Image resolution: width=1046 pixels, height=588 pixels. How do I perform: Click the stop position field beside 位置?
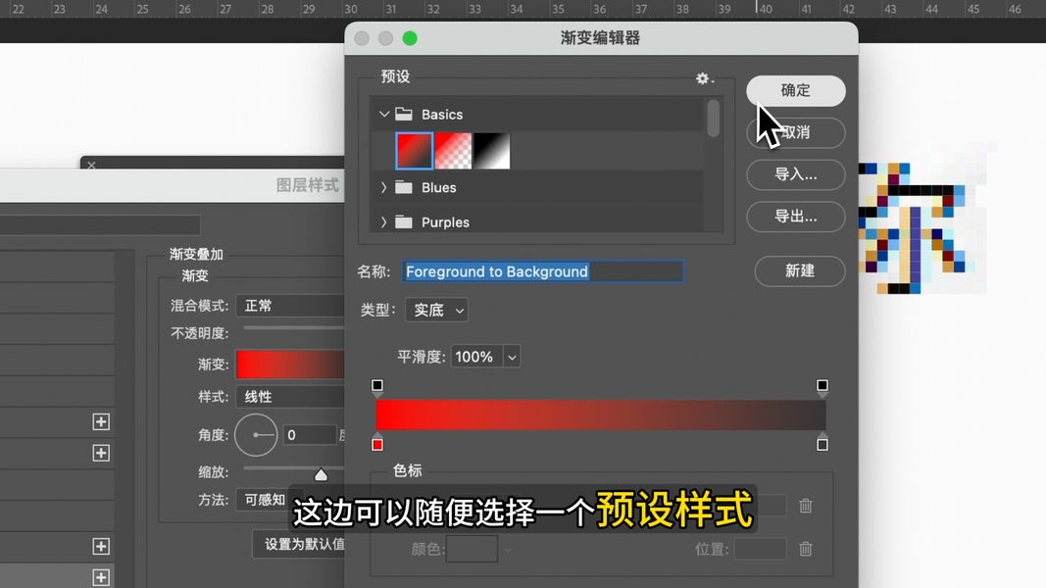(x=761, y=549)
